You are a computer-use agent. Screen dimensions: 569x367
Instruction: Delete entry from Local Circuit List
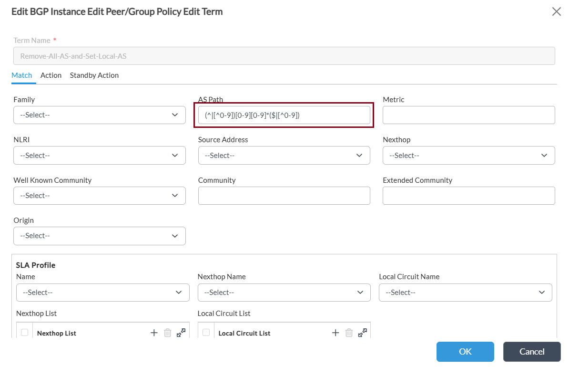[349, 333]
